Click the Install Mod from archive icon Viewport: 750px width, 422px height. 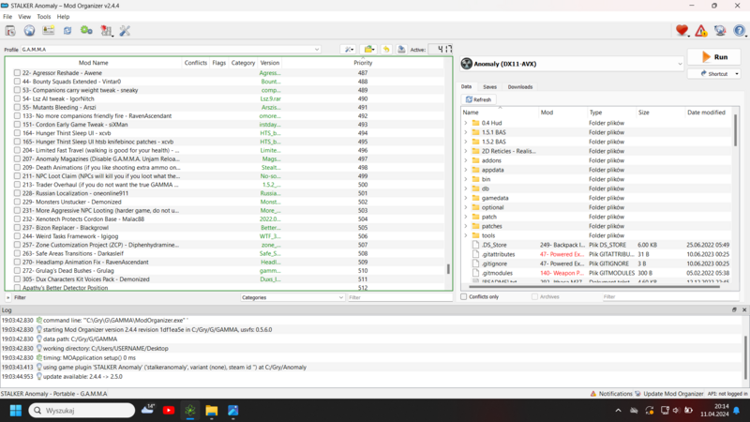tap(10, 31)
